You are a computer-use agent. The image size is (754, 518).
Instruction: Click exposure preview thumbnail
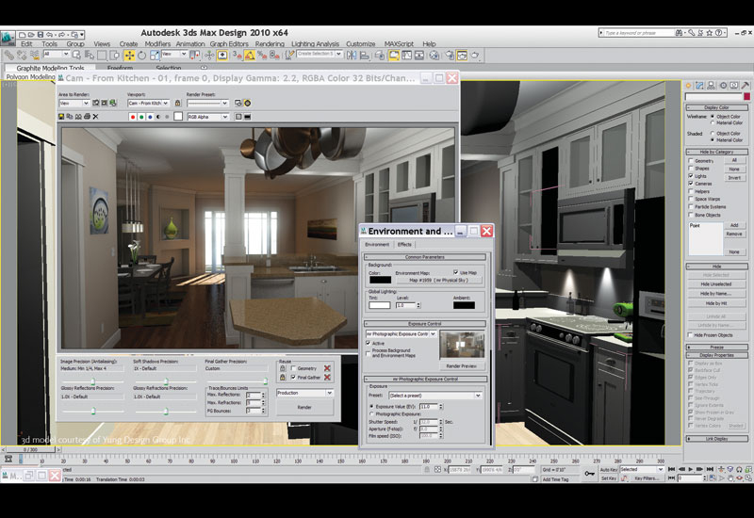click(x=462, y=344)
